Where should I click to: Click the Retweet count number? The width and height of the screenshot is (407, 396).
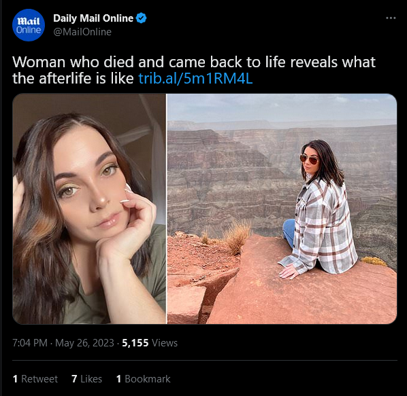16,379
